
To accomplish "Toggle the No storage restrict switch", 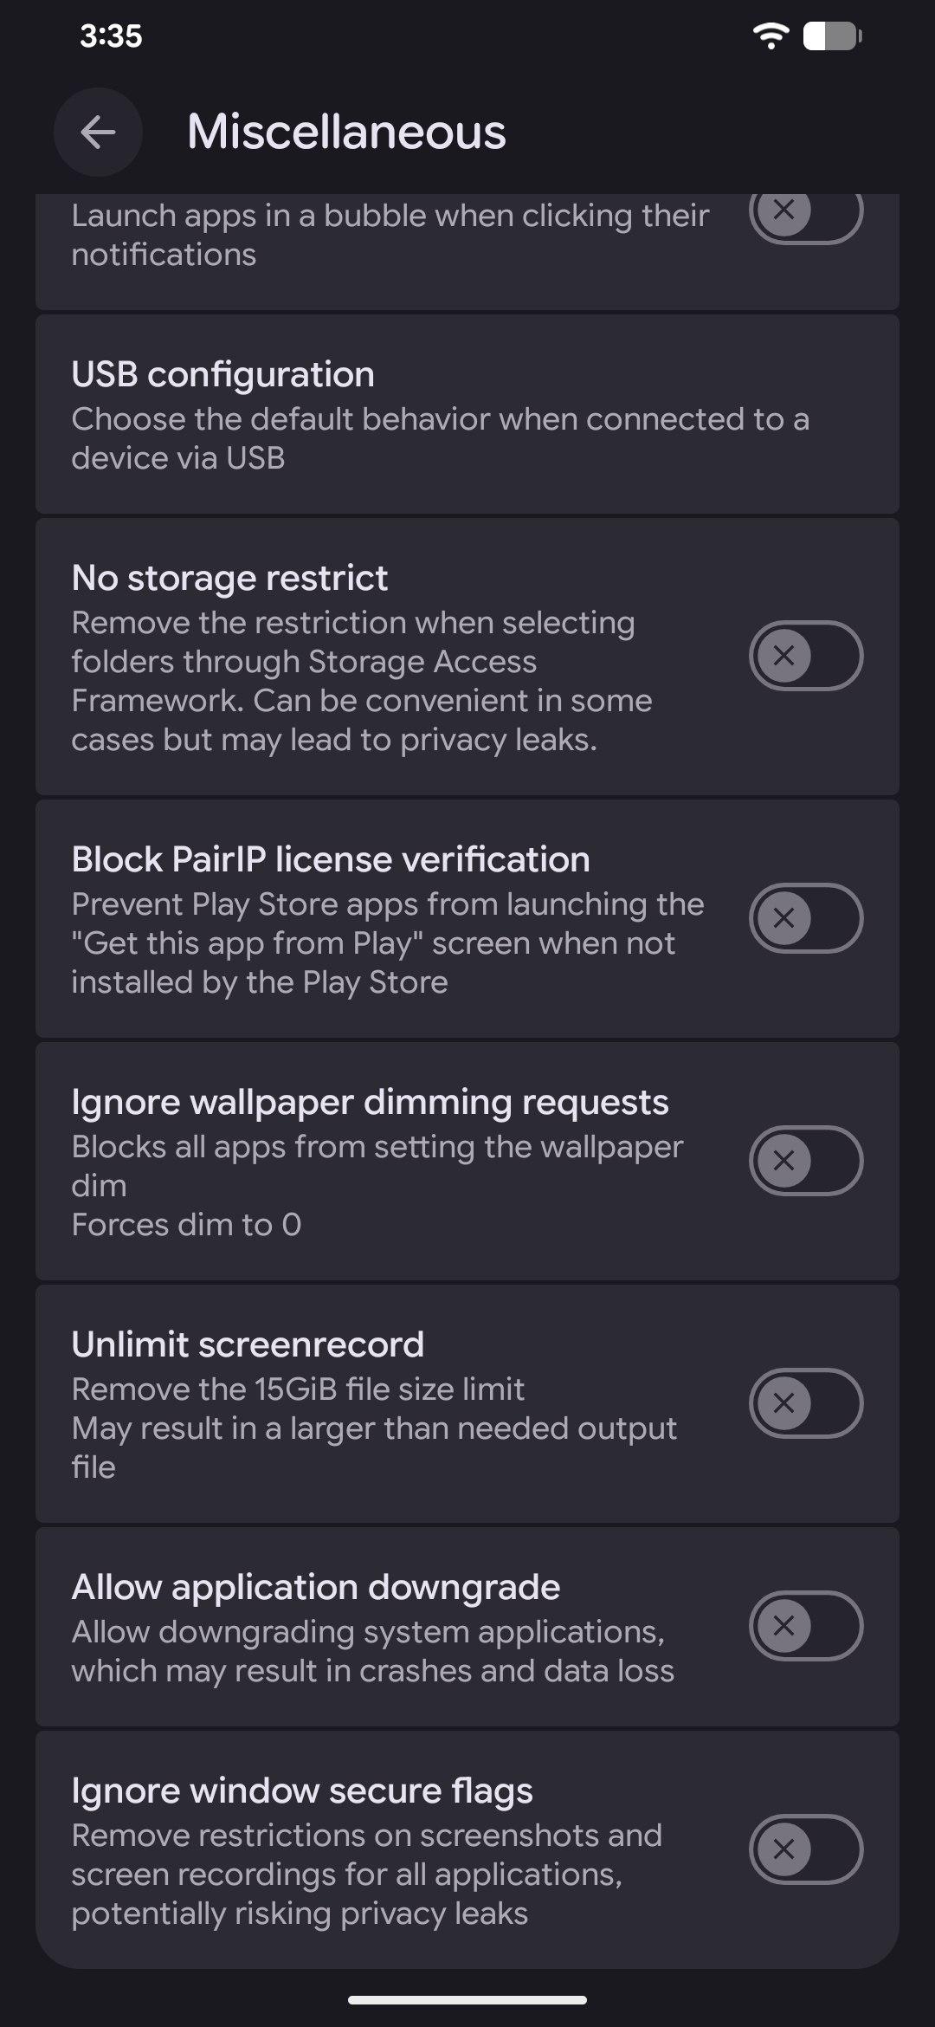I will pyautogui.click(x=805, y=656).
